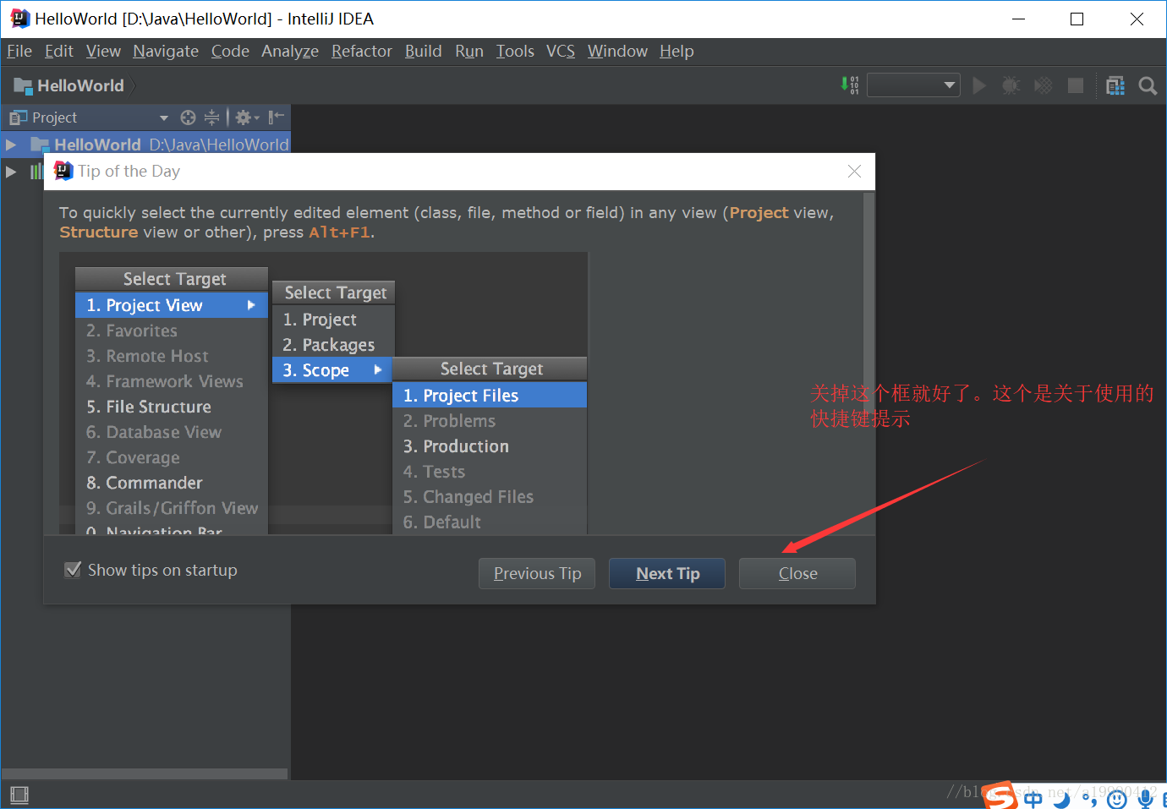Click the HelloWorld breadcrumb text
The width and height of the screenshot is (1167, 809).
pos(80,85)
